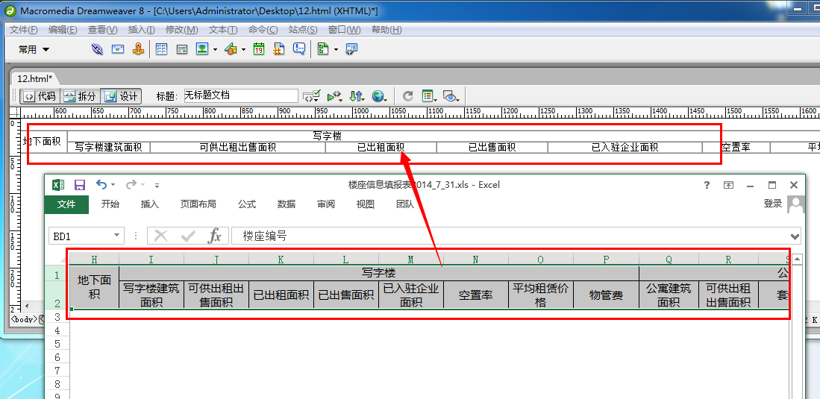This screenshot has height=399, width=820.
Task: Open the Undo history dropdown arrow in Excel
Action: click(x=114, y=185)
